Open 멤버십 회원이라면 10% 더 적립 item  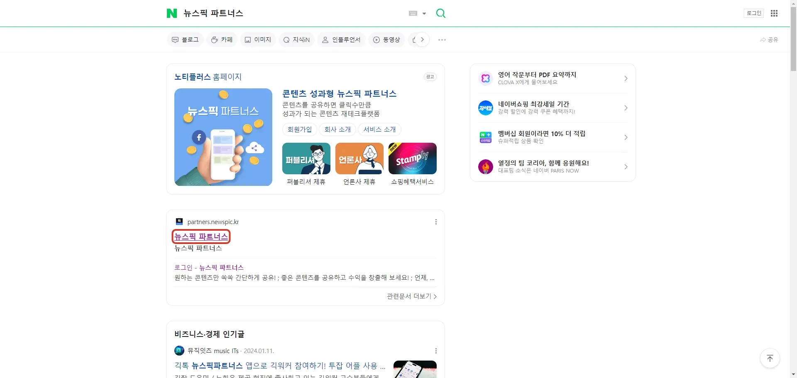click(x=542, y=134)
